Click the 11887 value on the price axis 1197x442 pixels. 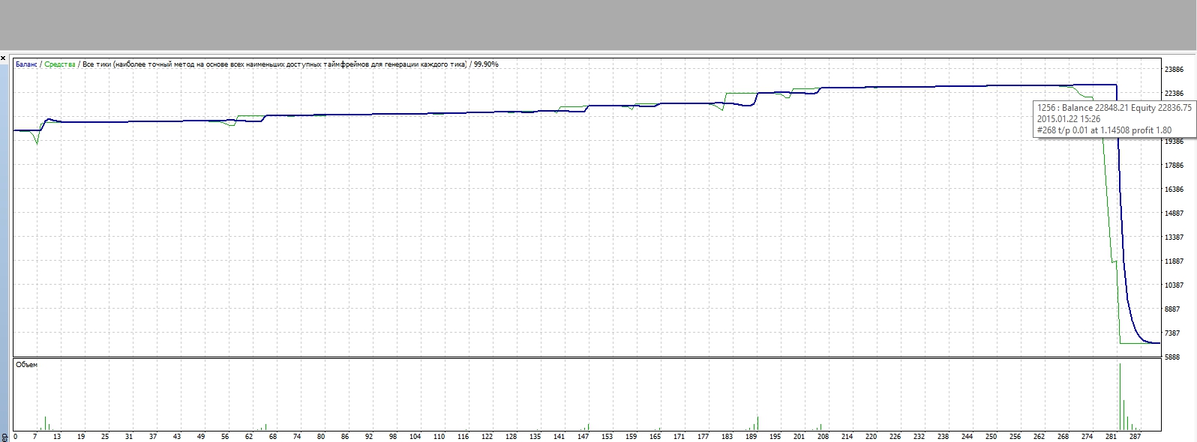1174,261
